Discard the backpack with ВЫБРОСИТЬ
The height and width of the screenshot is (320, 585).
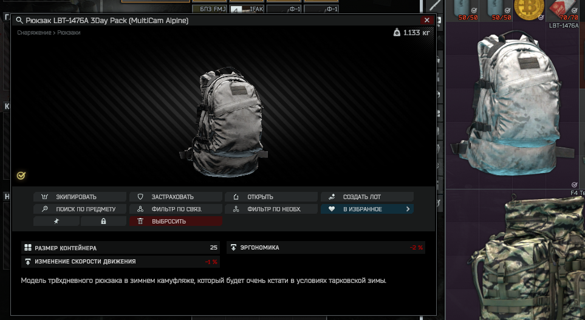[x=176, y=221]
